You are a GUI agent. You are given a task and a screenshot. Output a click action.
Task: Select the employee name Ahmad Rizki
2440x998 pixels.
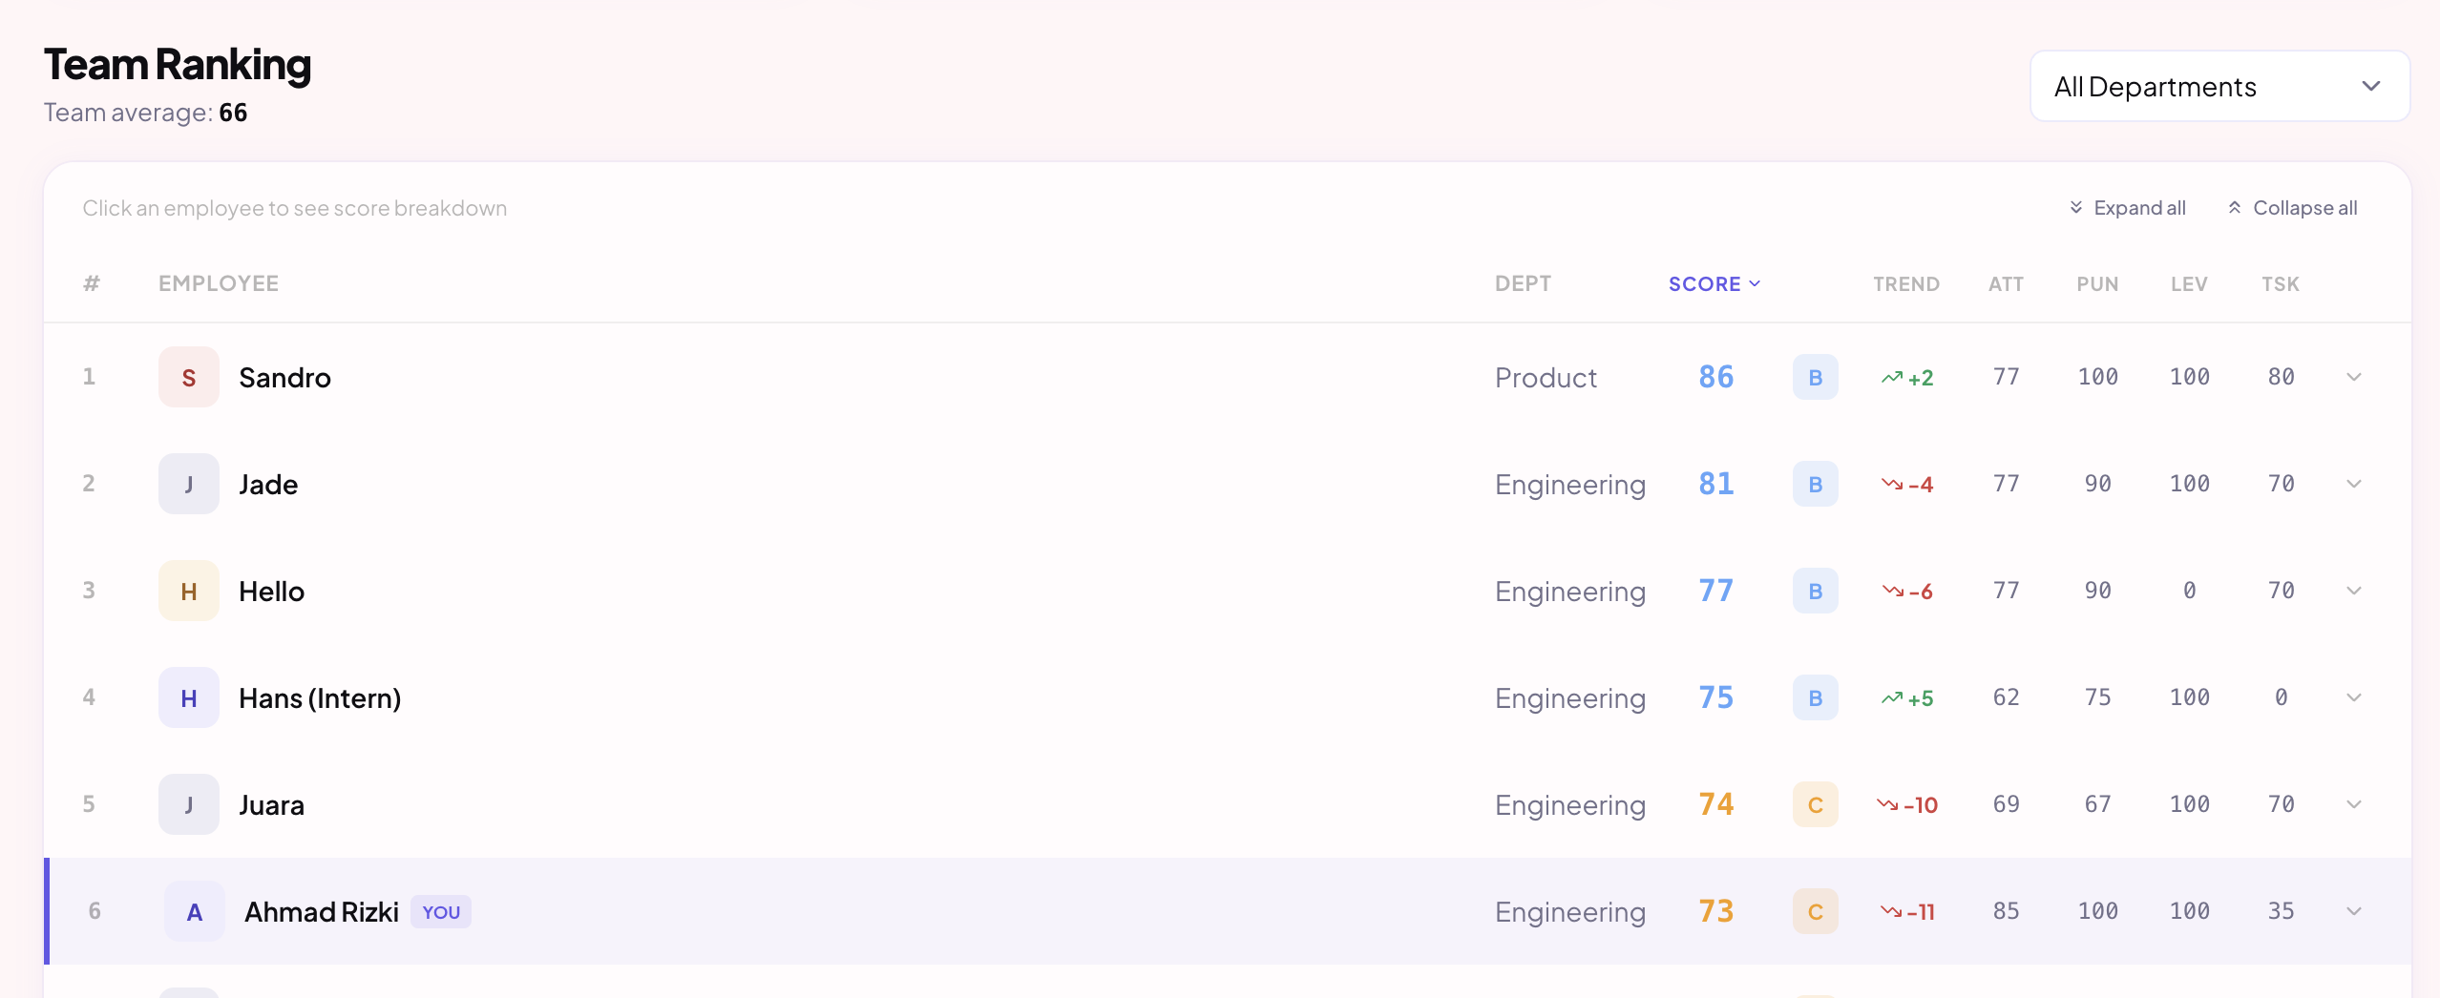tap(322, 912)
